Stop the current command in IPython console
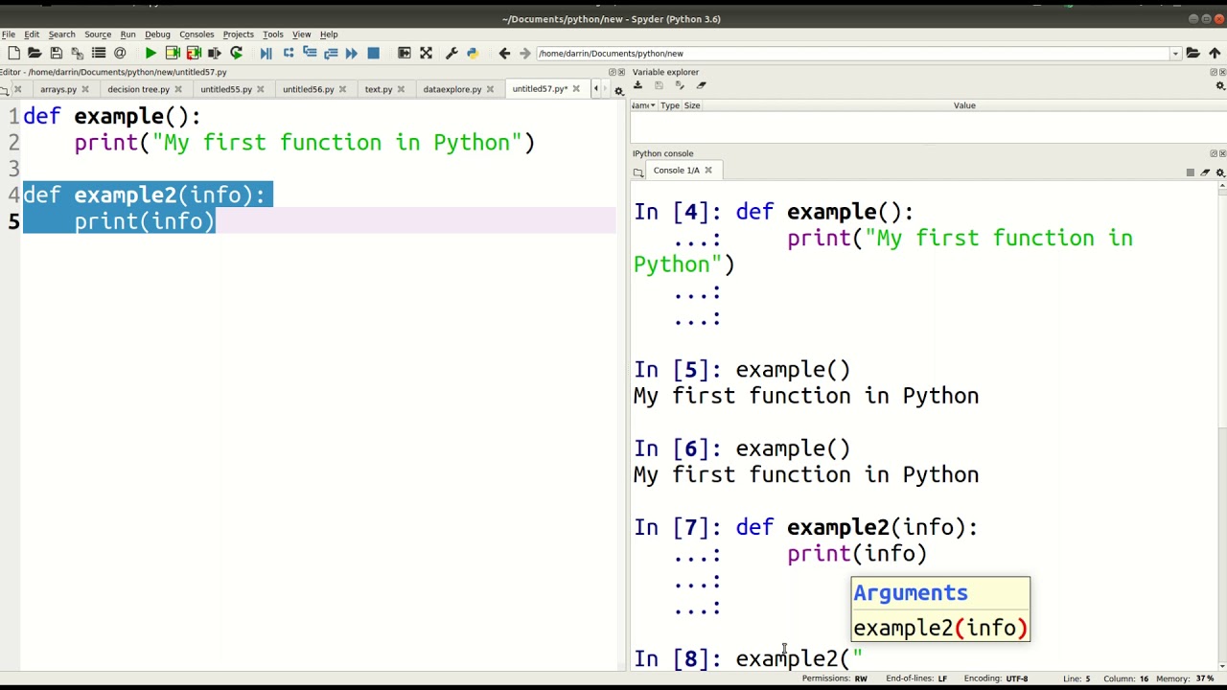 [x=1191, y=172]
